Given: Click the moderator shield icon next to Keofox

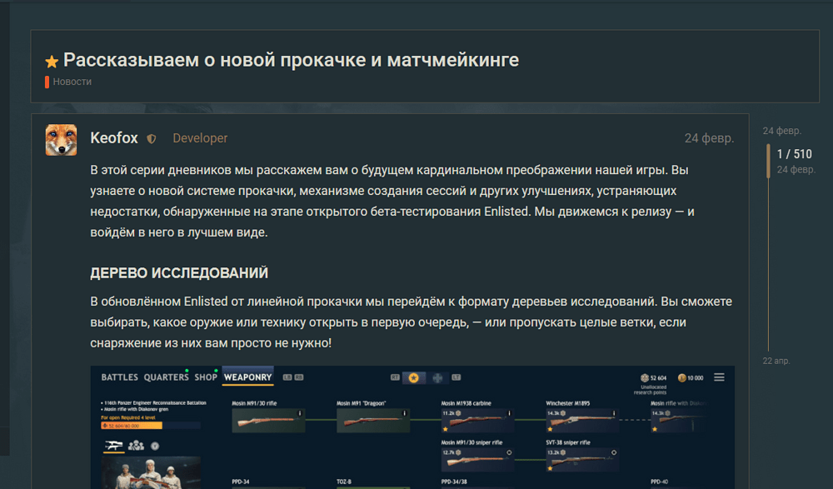Looking at the screenshot, I should (152, 139).
